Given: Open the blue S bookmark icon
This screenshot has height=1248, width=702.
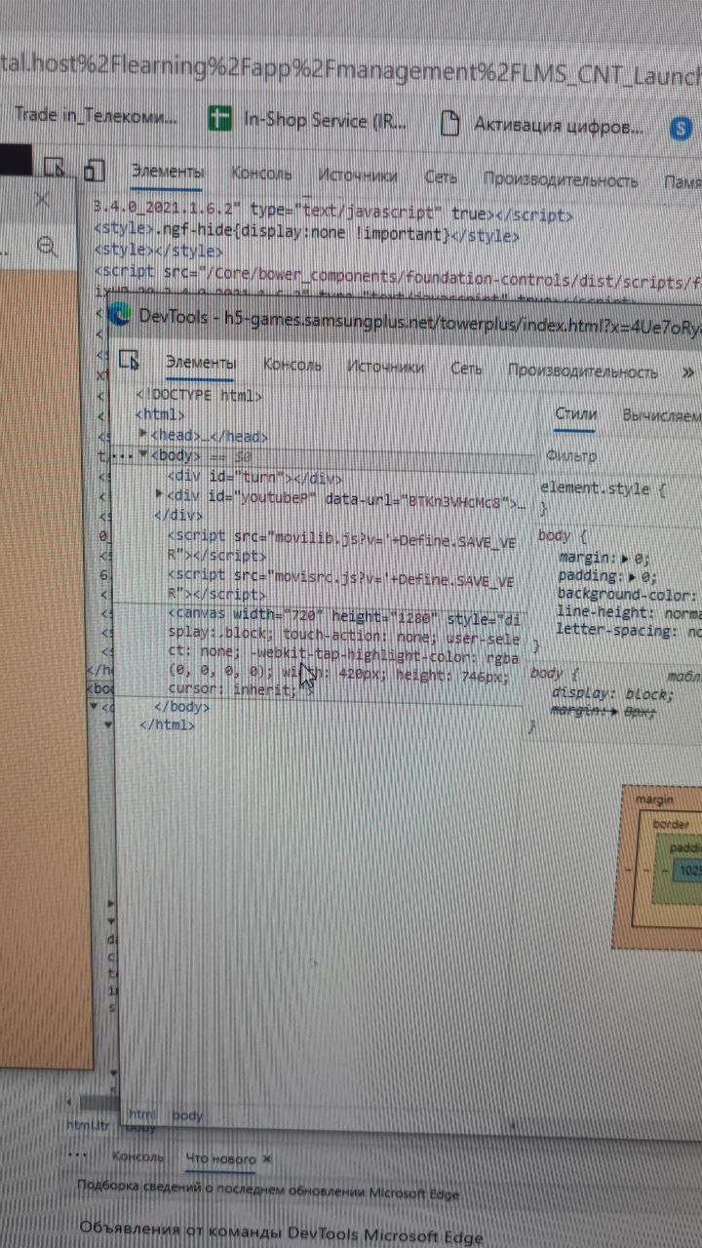Looking at the screenshot, I should (x=680, y=128).
